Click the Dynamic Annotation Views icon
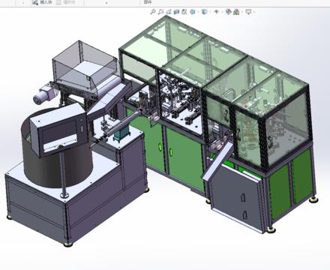 [184, 11]
